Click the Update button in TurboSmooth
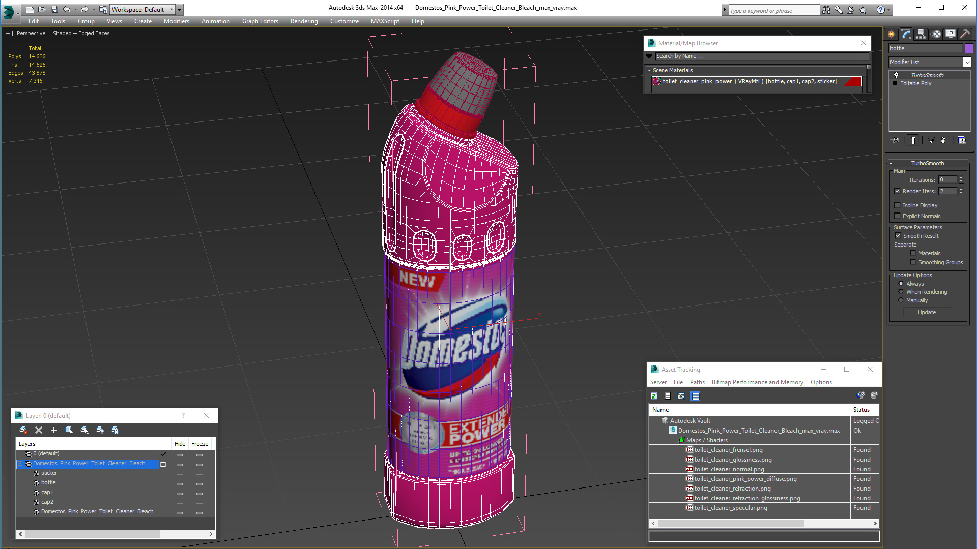Viewport: 977px width, 549px height. pos(927,312)
